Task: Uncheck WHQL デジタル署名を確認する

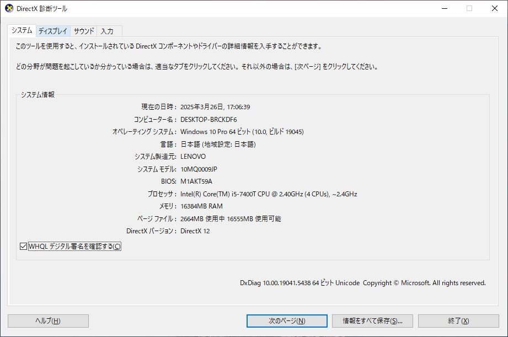Action: point(22,247)
